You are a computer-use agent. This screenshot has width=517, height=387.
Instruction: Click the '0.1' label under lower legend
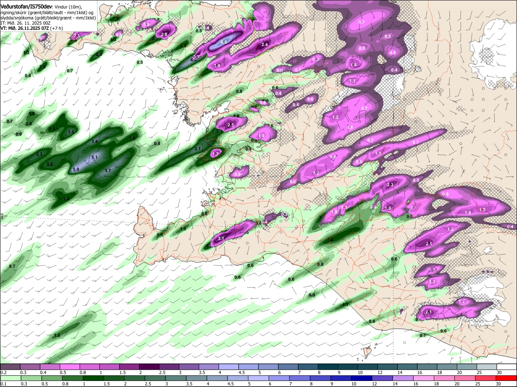pyautogui.click(x=3, y=384)
